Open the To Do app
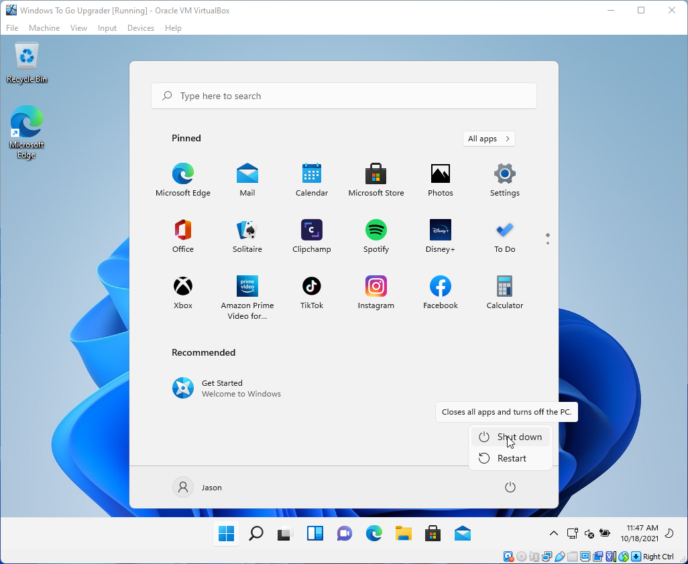The image size is (688, 564). (x=504, y=236)
